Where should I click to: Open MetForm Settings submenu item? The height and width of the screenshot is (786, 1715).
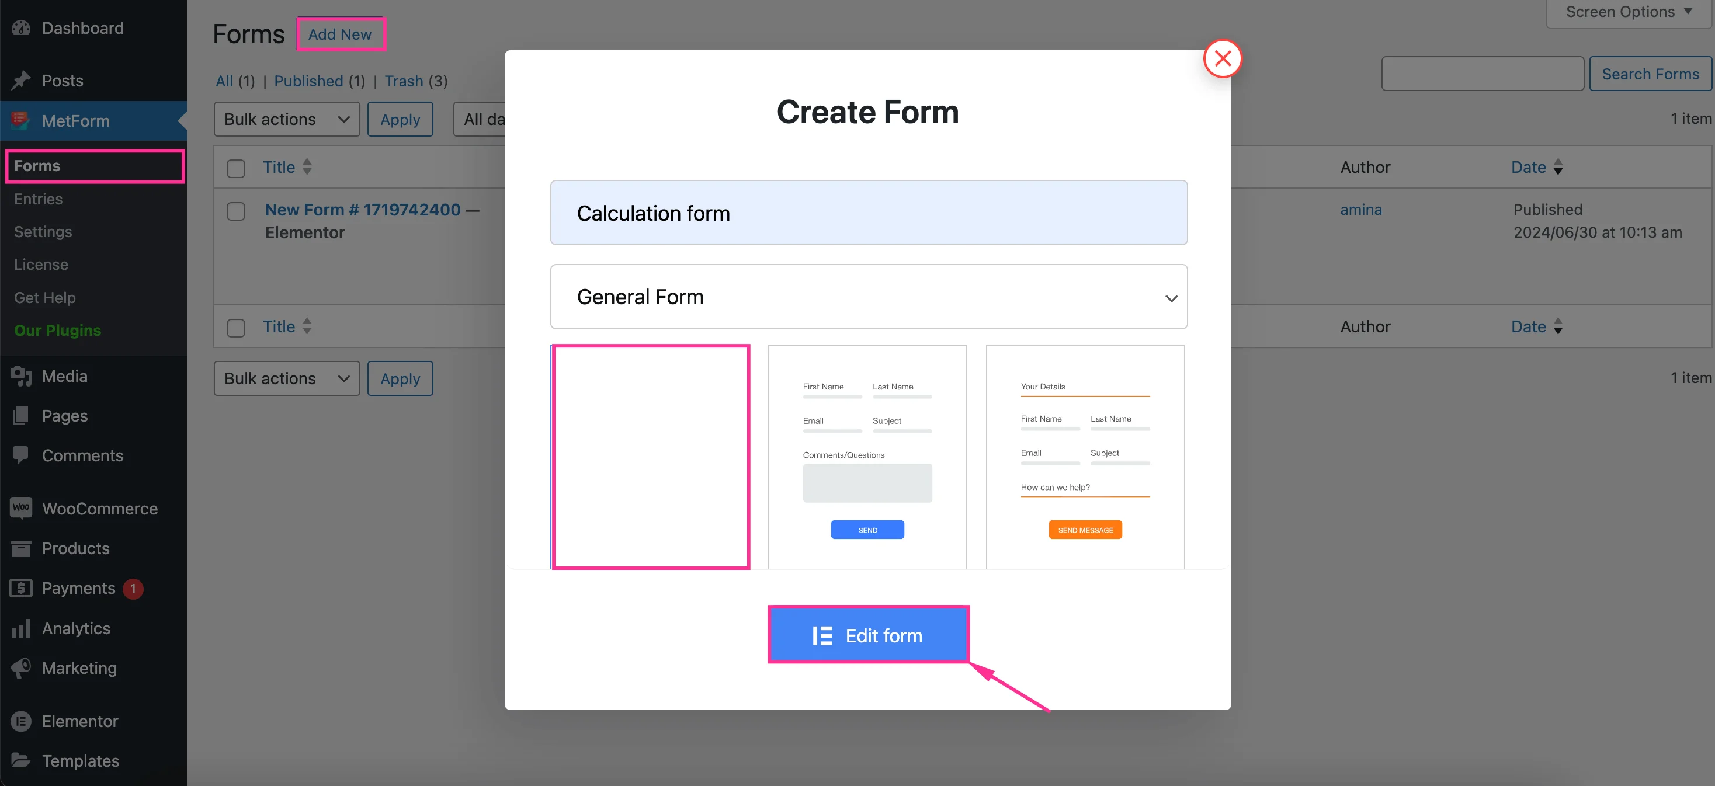click(43, 232)
